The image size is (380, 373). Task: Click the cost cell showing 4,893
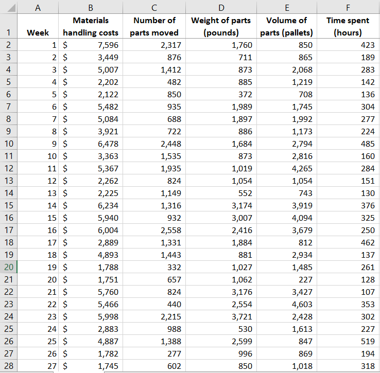tap(91, 255)
